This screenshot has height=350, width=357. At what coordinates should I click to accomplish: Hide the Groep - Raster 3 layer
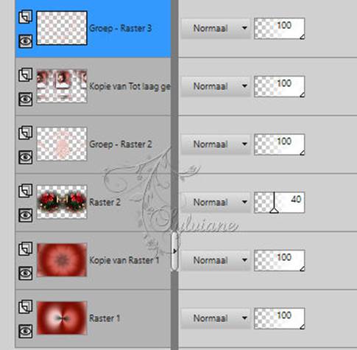(x=26, y=41)
